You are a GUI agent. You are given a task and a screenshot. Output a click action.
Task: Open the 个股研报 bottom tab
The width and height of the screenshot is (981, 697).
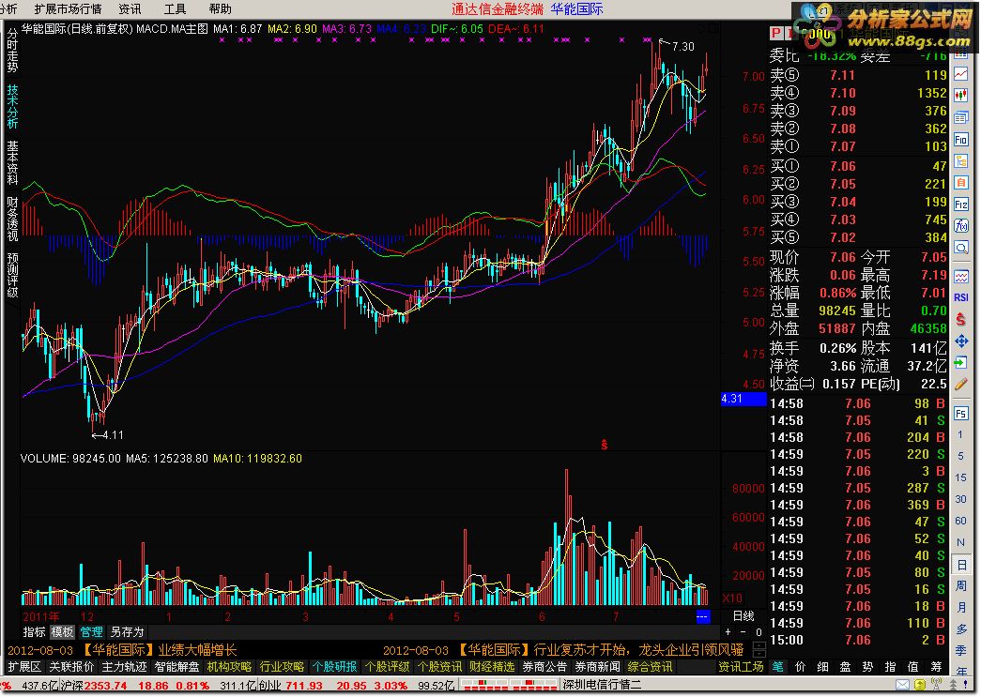tap(334, 667)
